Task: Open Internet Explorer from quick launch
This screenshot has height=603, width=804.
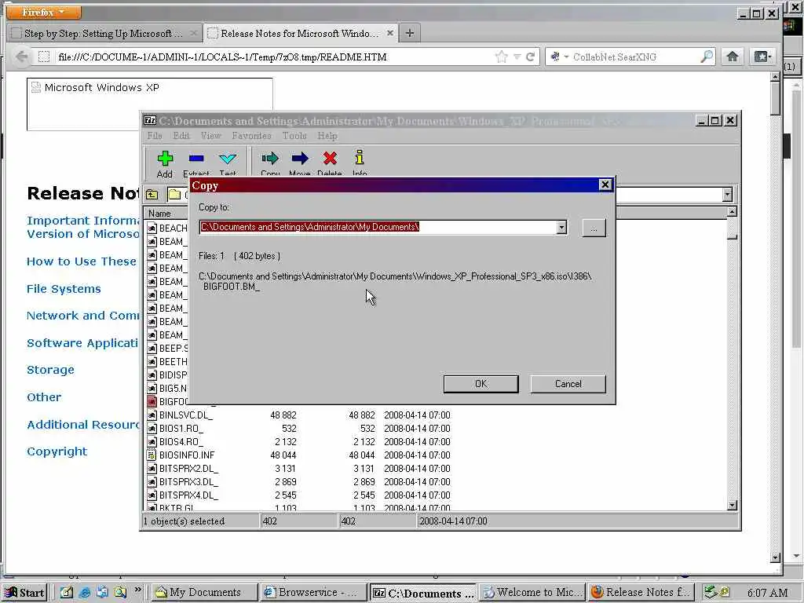Action: tap(85, 592)
